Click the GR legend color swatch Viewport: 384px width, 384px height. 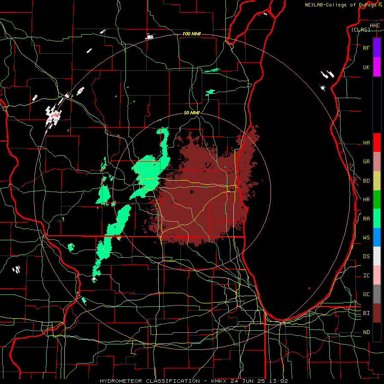point(377,162)
